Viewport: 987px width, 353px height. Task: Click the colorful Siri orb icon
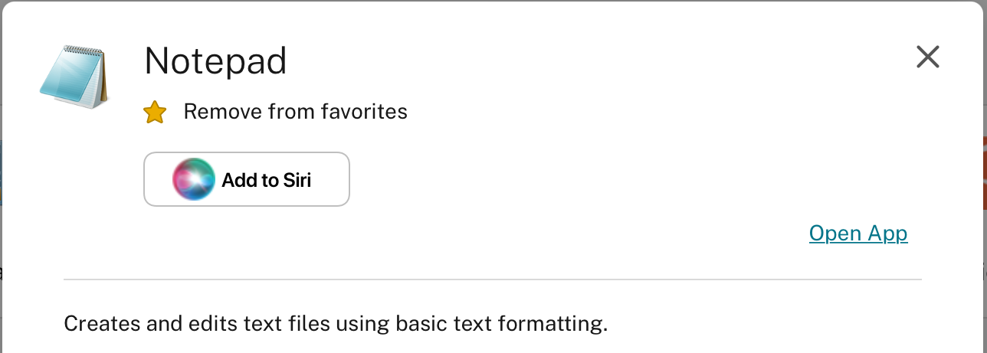point(193,180)
